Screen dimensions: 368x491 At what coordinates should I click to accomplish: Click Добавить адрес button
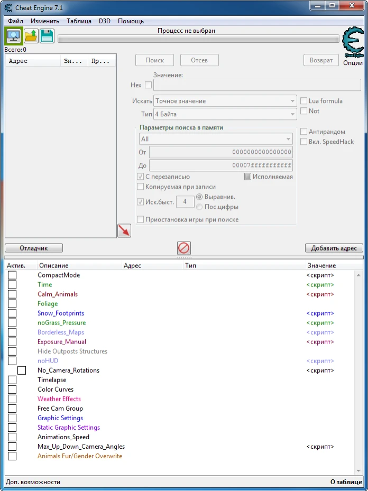point(334,248)
